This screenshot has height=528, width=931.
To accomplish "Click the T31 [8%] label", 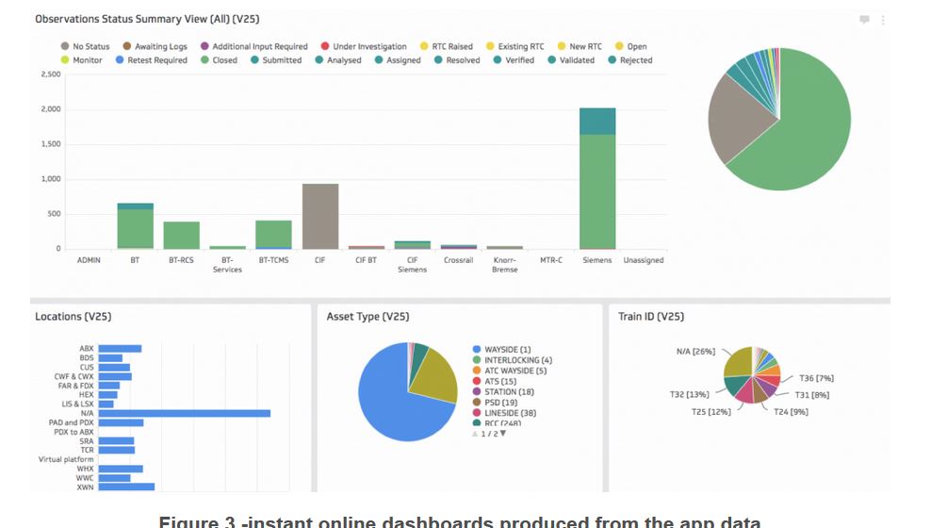I will (x=811, y=395).
